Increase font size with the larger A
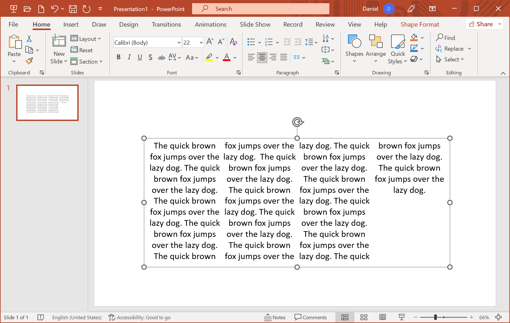Image resolution: width=510 pixels, height=323 pixels. [x=210, y=42]
